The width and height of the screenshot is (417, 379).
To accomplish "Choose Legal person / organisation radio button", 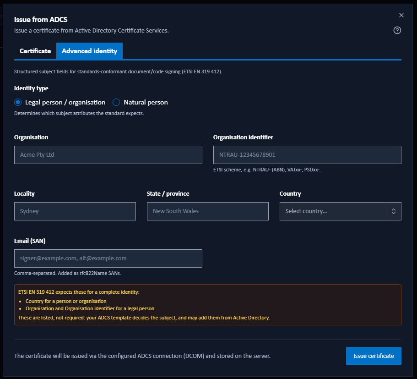I will [18, 102].
